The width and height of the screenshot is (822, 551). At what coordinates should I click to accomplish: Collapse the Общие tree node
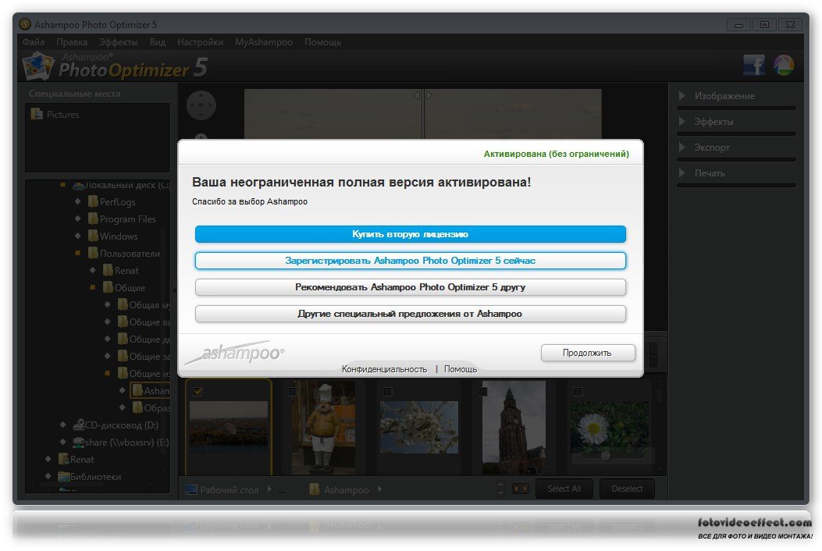(92, 287)
